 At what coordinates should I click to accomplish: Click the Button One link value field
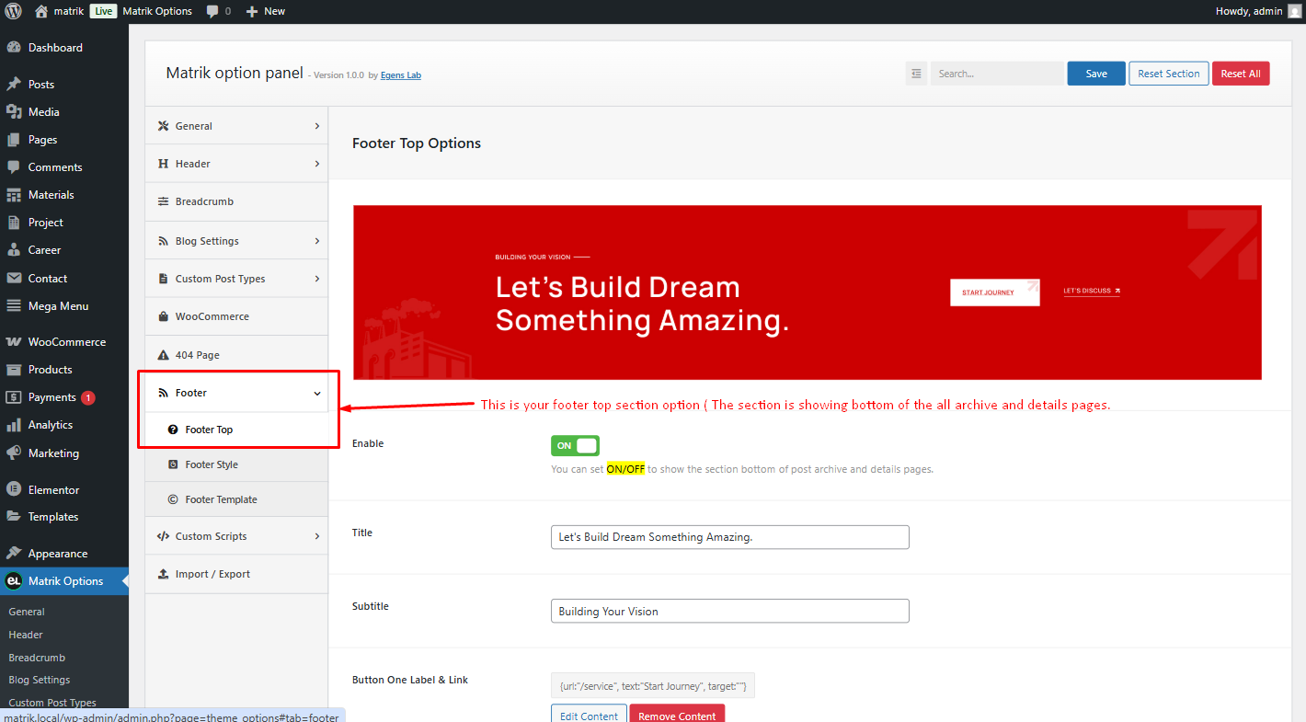[x=653, y=685]
